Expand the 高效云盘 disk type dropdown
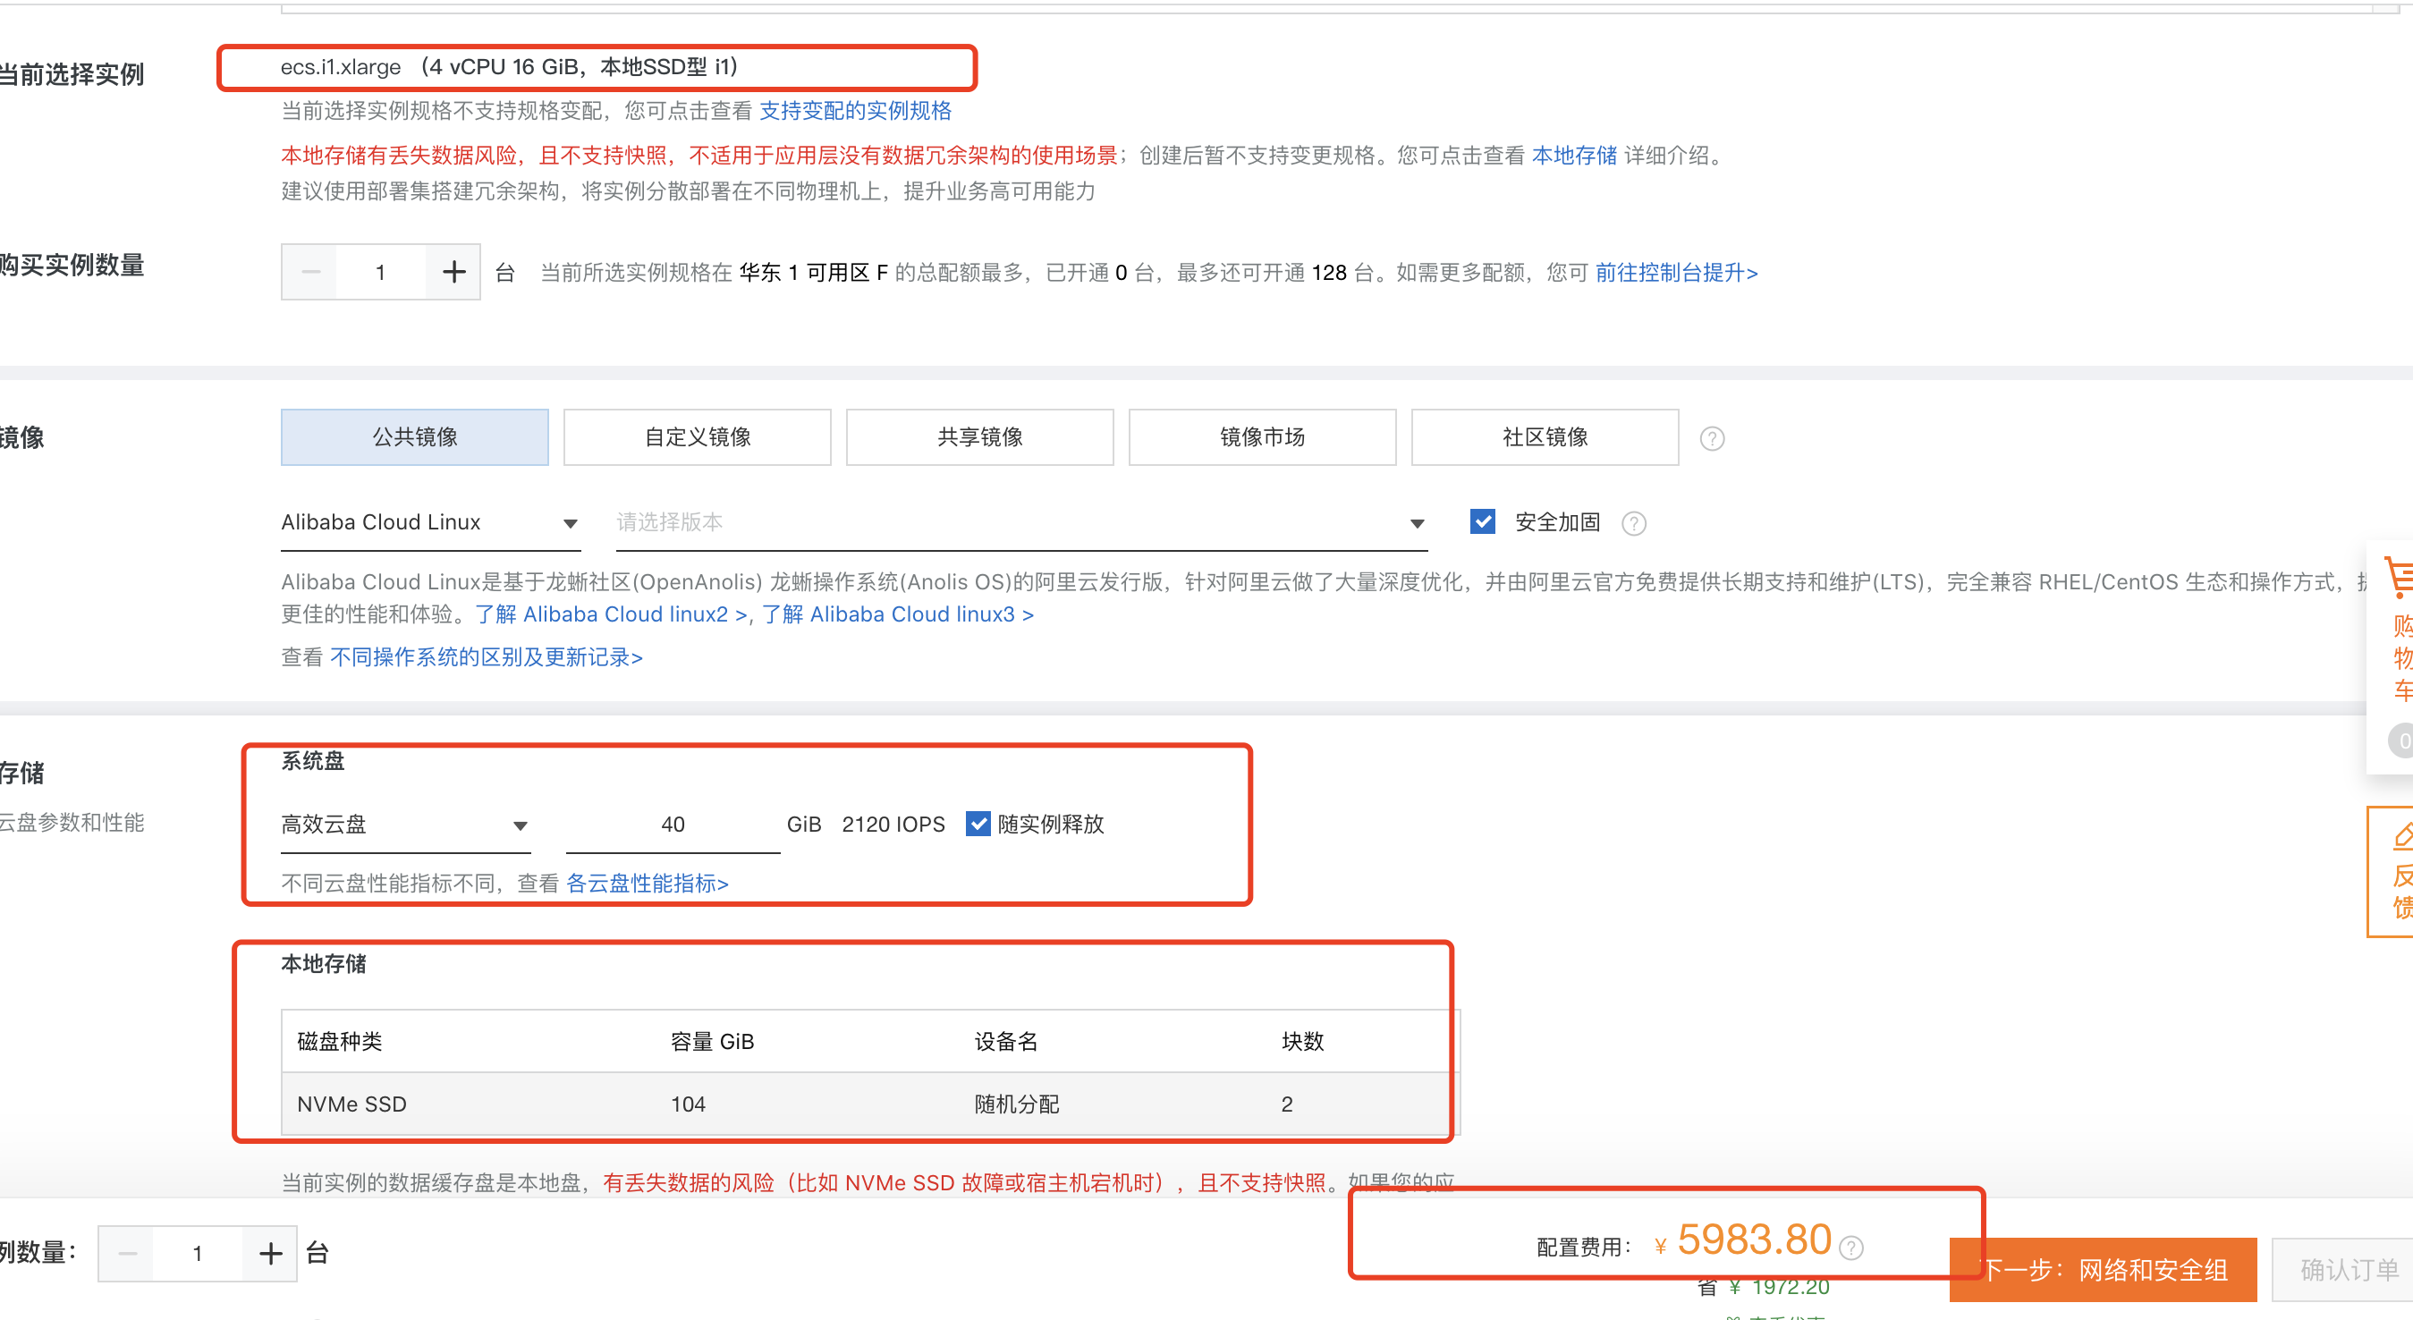 click(404, 825)
